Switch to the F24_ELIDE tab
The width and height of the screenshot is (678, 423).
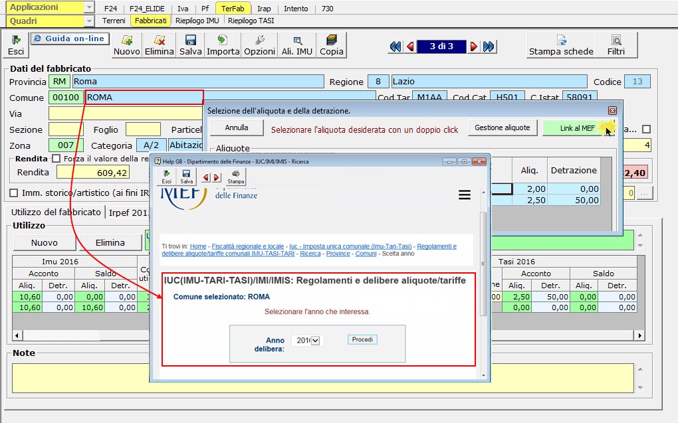tap(147, 9)
